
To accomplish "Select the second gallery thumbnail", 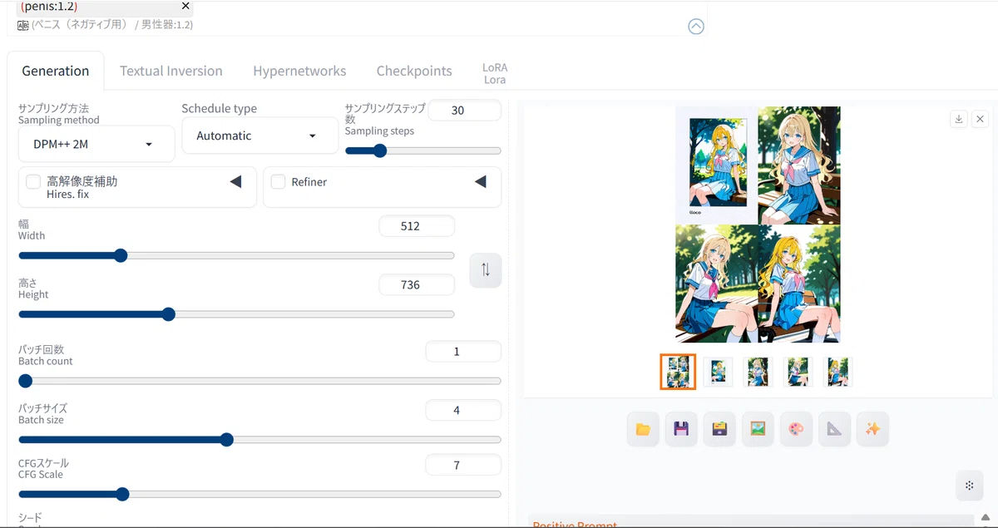I will coord(718,372).
